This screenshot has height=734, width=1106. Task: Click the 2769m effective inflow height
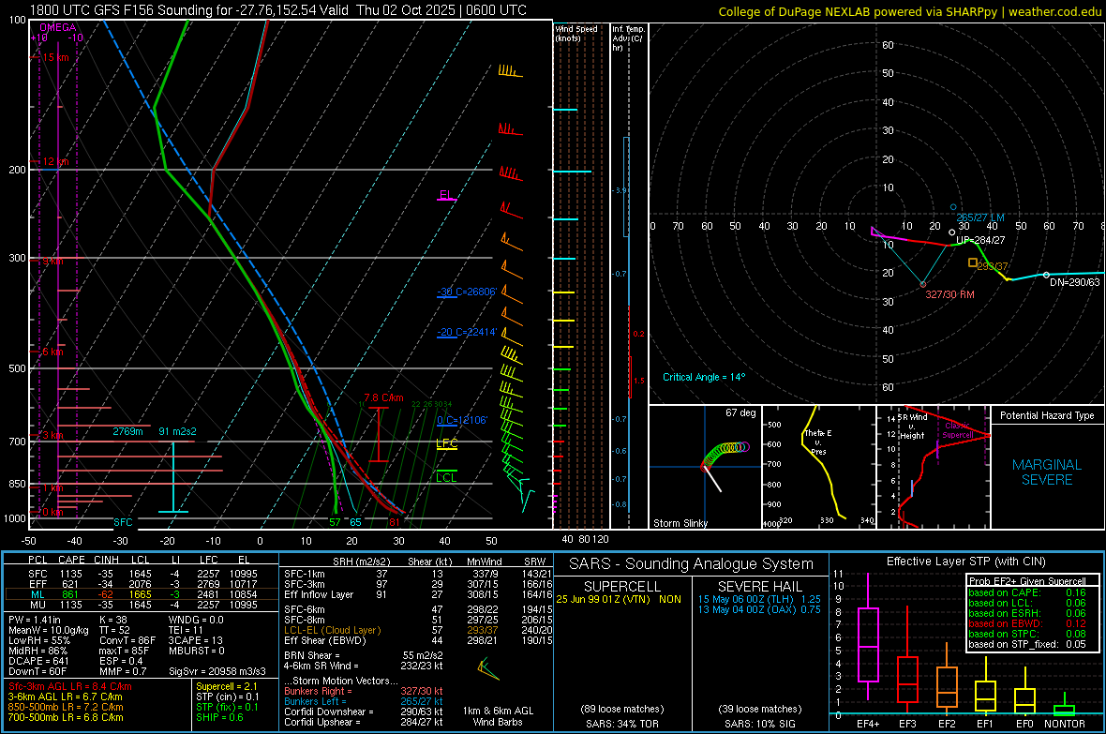127,431
